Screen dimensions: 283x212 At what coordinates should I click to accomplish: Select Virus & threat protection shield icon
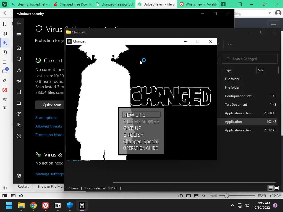[19, 59]
